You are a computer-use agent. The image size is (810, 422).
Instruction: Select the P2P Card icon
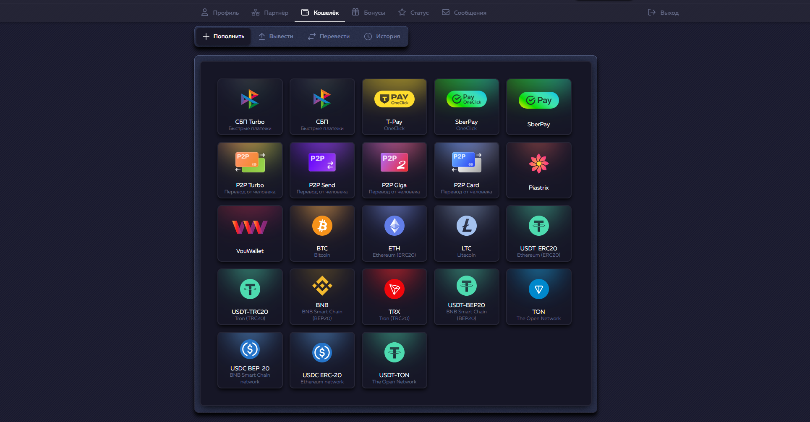click(467, 162)
